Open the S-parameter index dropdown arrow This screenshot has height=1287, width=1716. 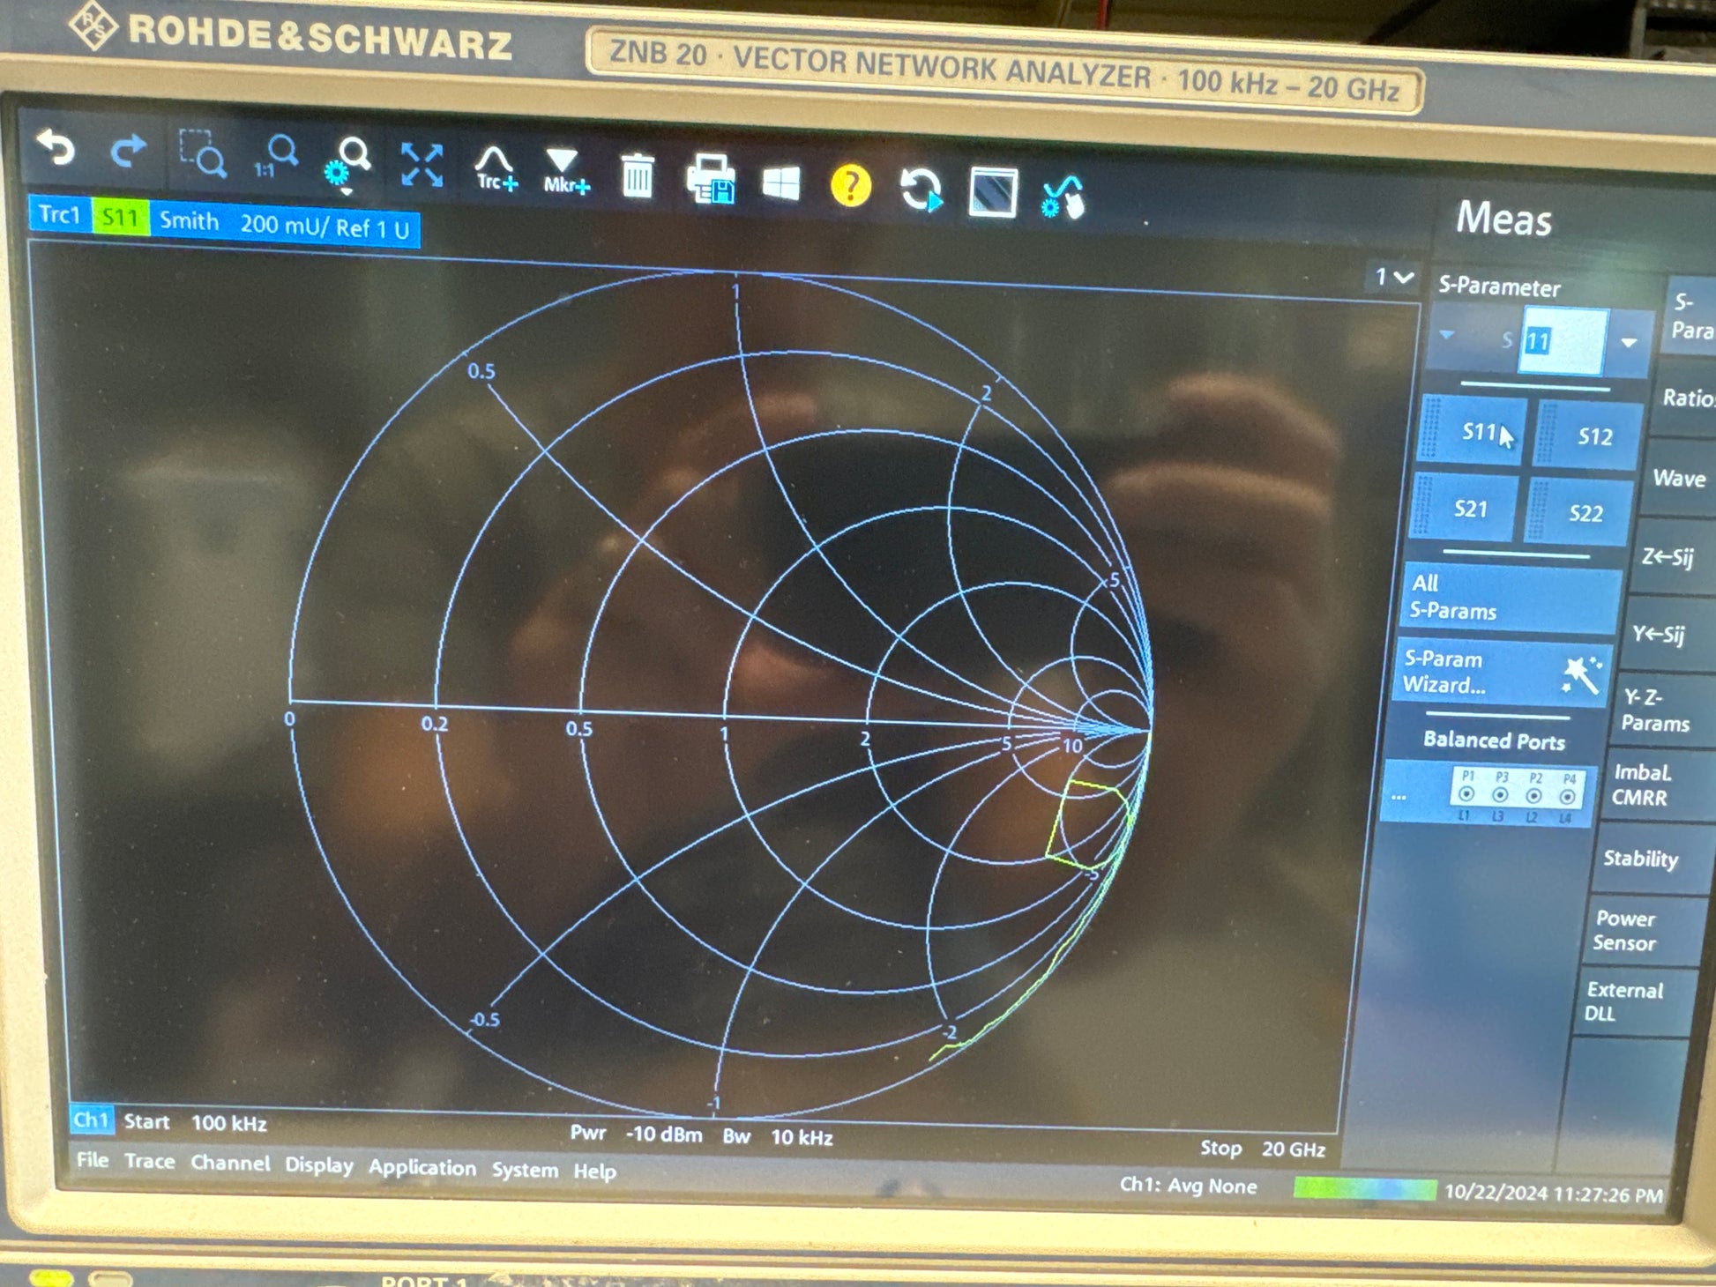click(1628, 343)
